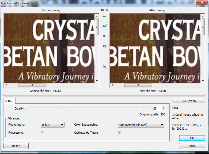Viewport: 209px width, 154px height.
Task: Click the Original file size 542 KB value
Action: (57, 91)
